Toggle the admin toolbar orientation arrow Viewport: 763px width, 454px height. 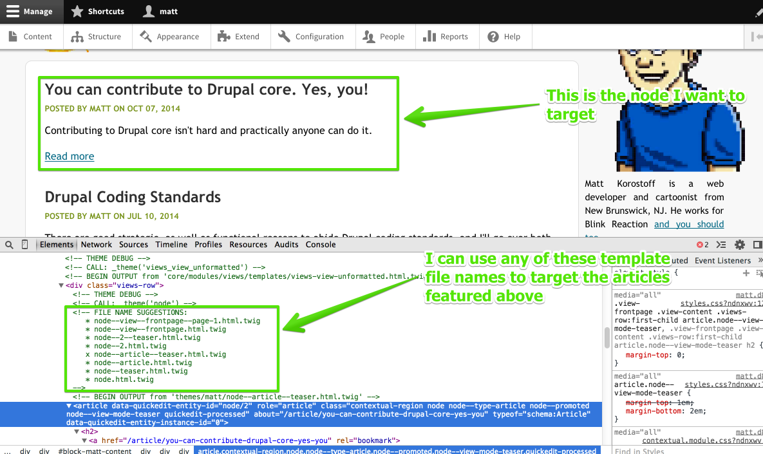(x=756, y=37)
